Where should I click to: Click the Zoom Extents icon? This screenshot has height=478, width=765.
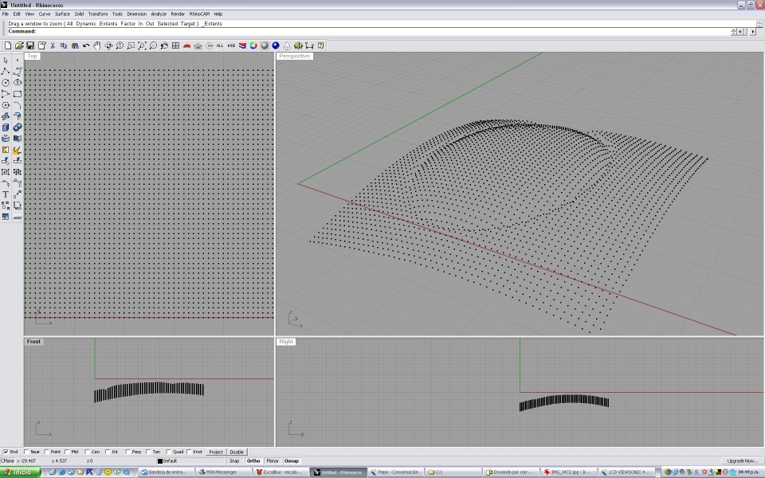[142, 45]
